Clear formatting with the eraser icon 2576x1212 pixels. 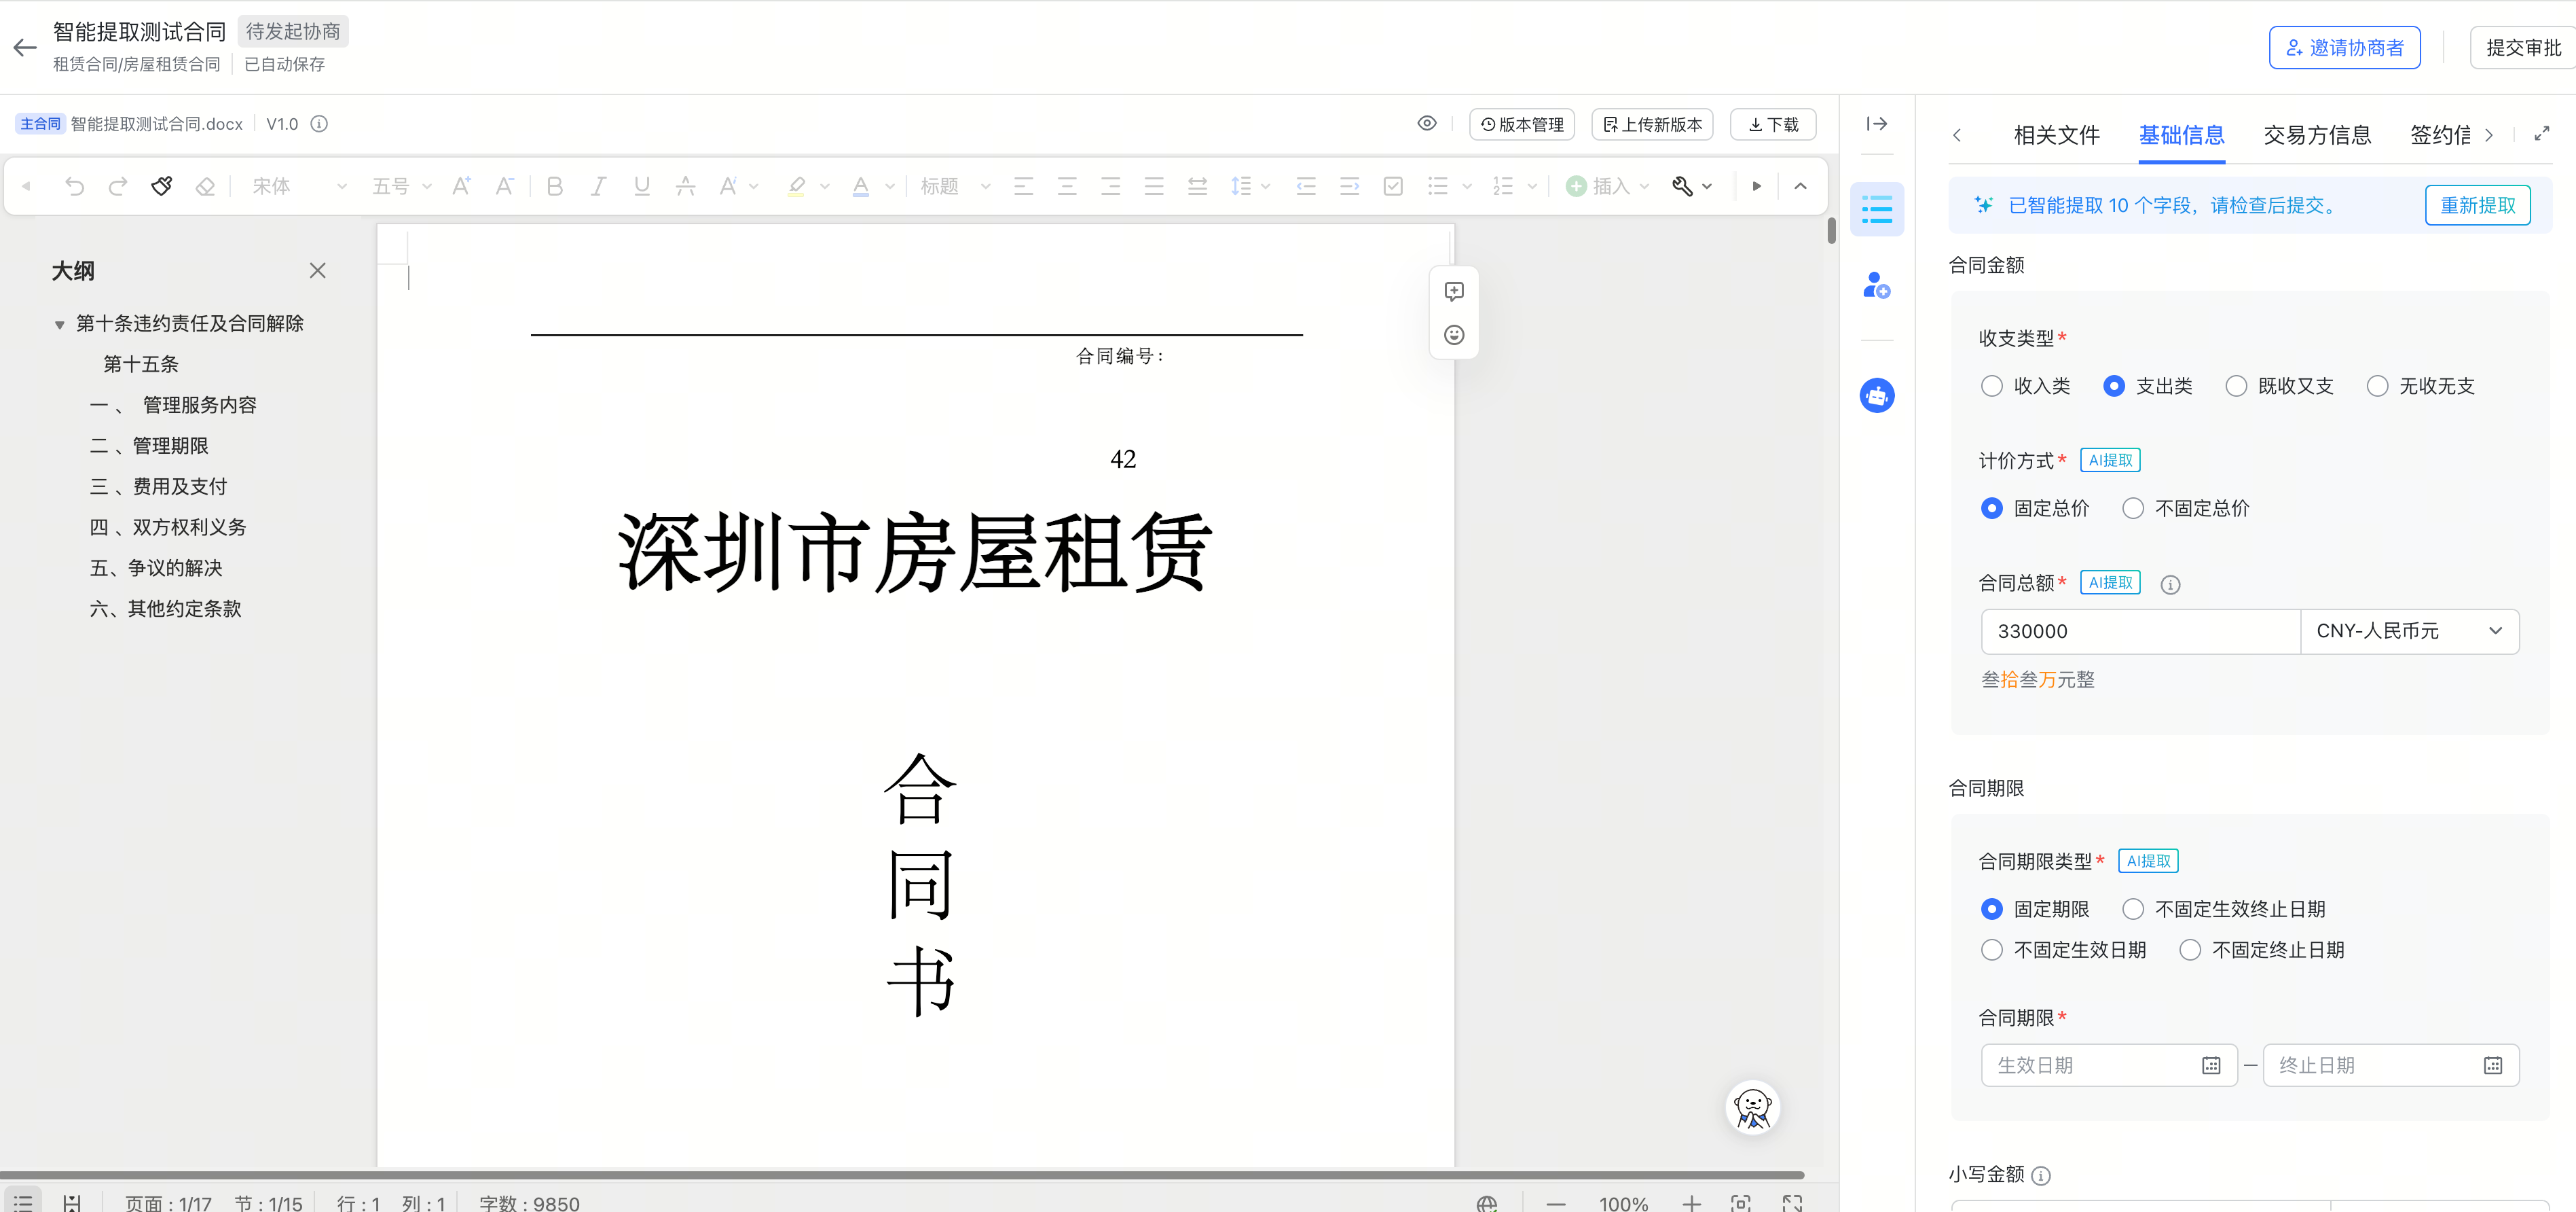click(x=205, y=186)
